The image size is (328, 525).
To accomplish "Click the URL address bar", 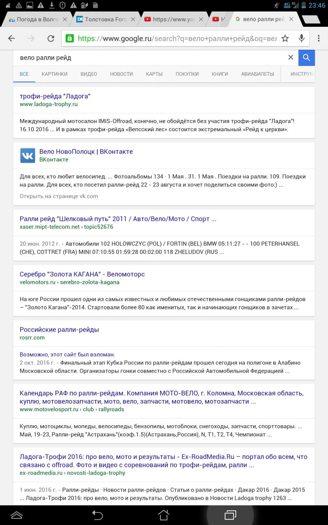I will coord(177,38).
